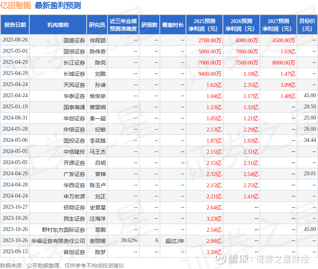Click the 研报数 column header
Image resolution: width=318 pixels, height=269 pixels.
149,25
